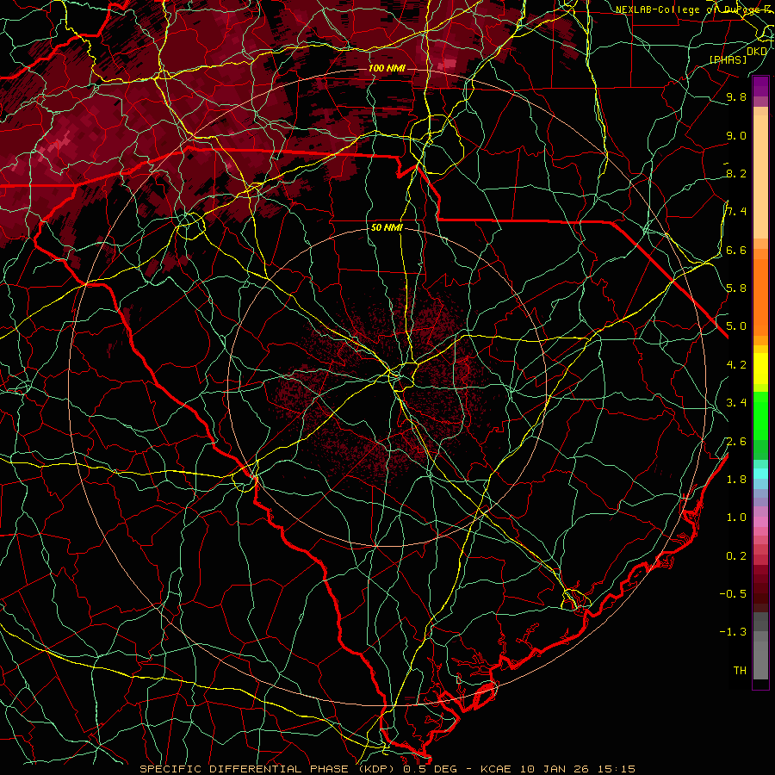This screenshot has width=775, height=775.
Task: Click the 3.4 scale value
Action: point(736,403)
